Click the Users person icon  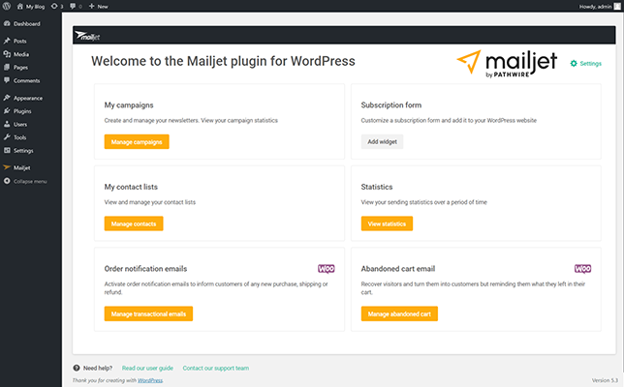click(x=7, y=124)
